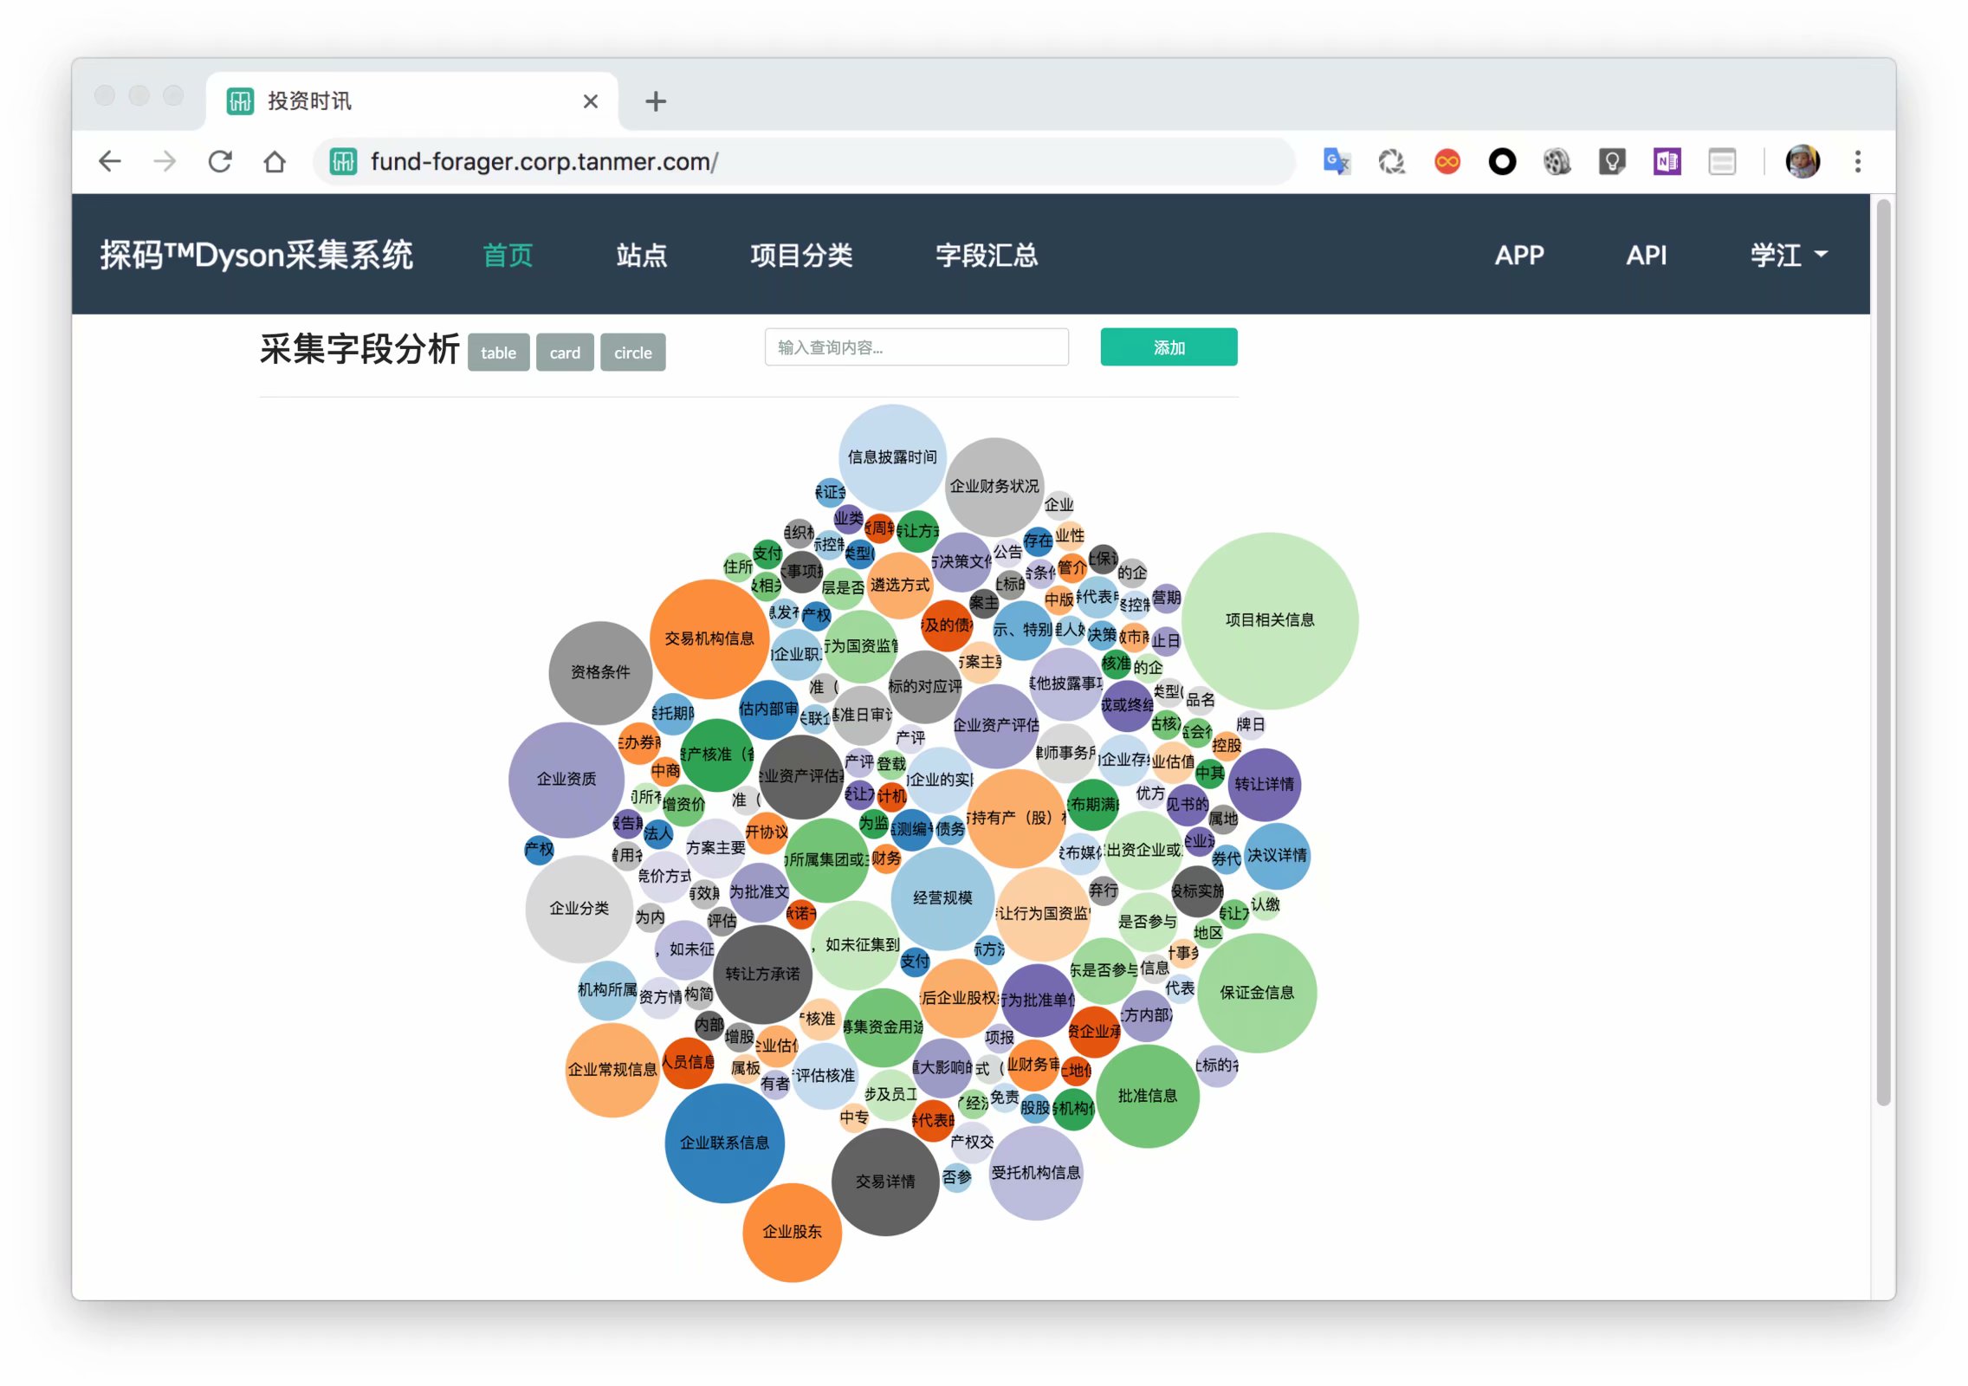Screen dimensions: 1968x1386
Task: Switch to table view
Action: point(498,353)
